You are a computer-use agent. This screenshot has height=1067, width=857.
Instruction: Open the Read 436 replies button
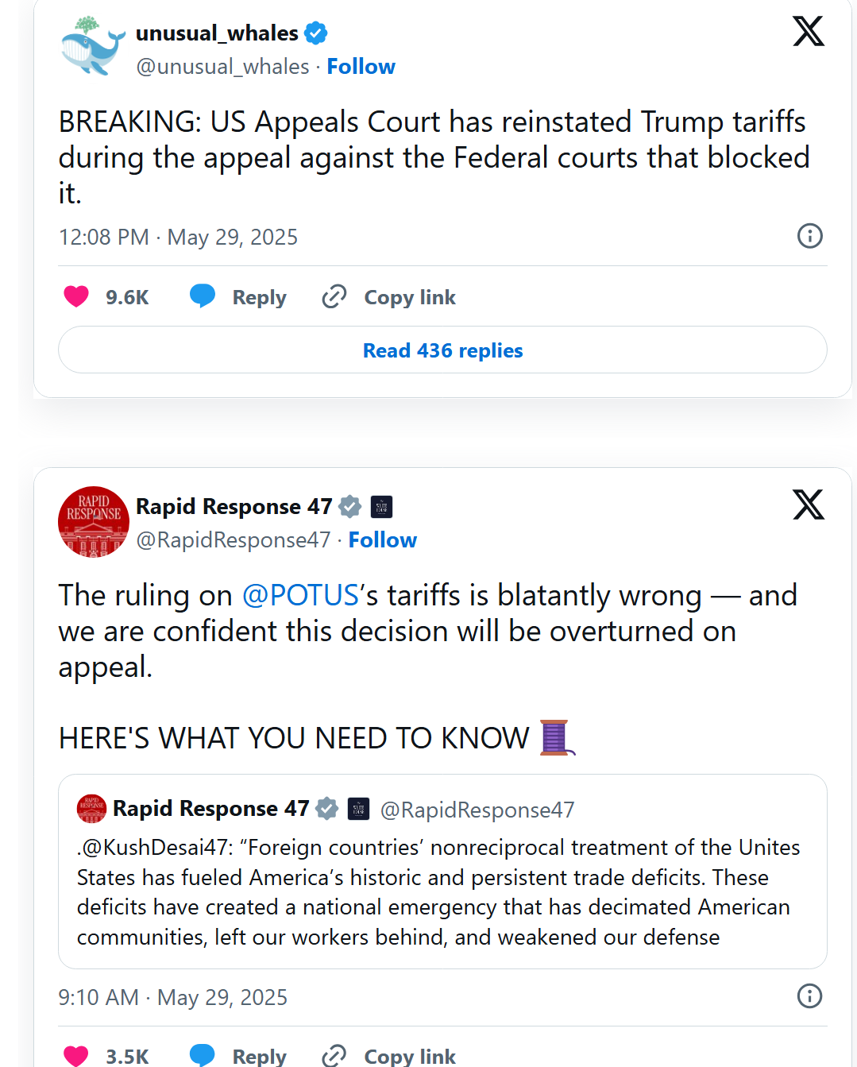pyautogui.click(x=442, y=350)
